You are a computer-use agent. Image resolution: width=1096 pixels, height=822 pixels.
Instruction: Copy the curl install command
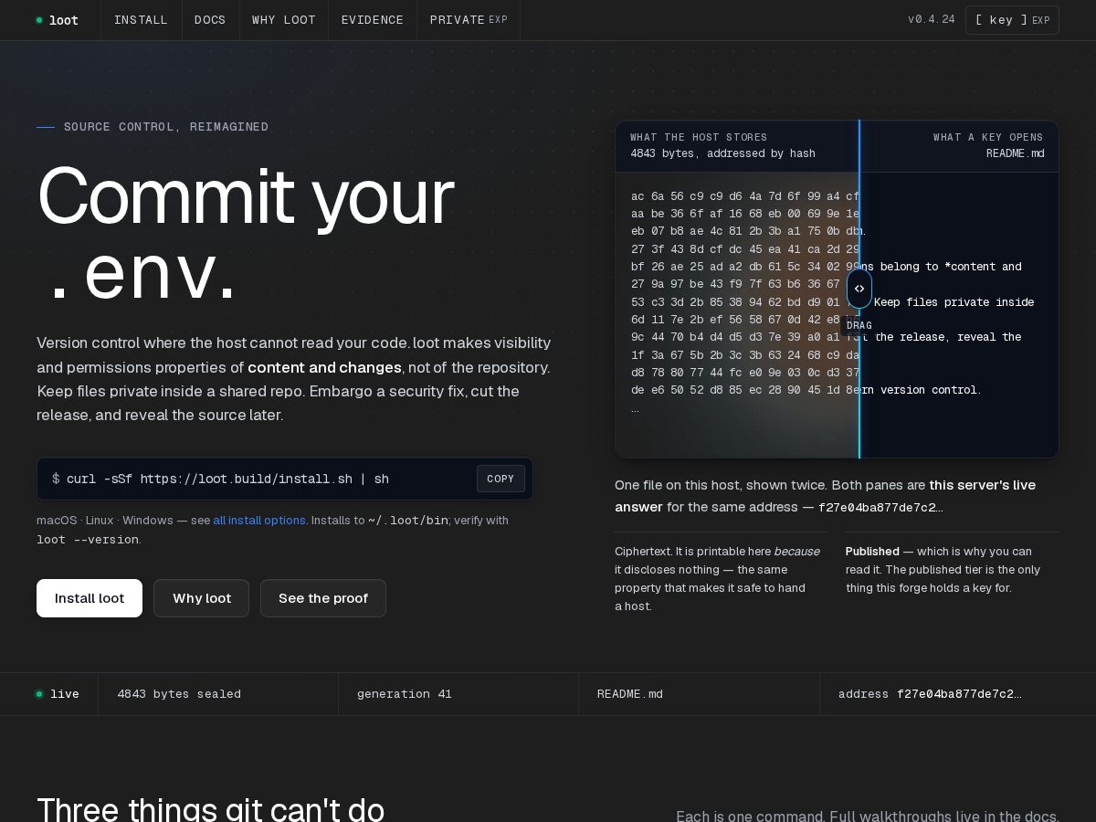501,479
